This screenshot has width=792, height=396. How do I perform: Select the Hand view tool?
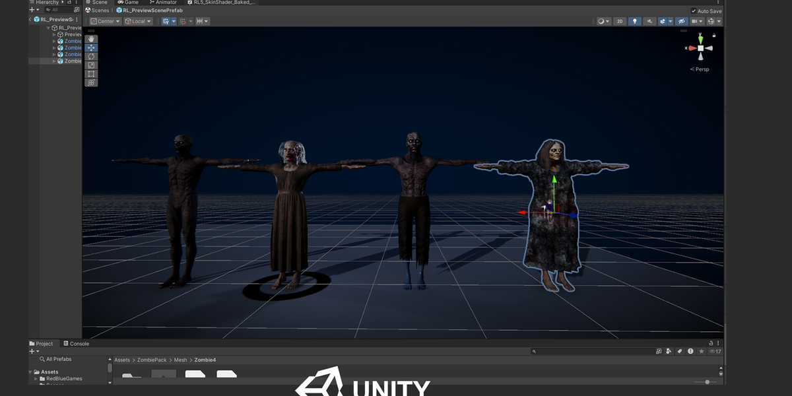click(91, 40)
